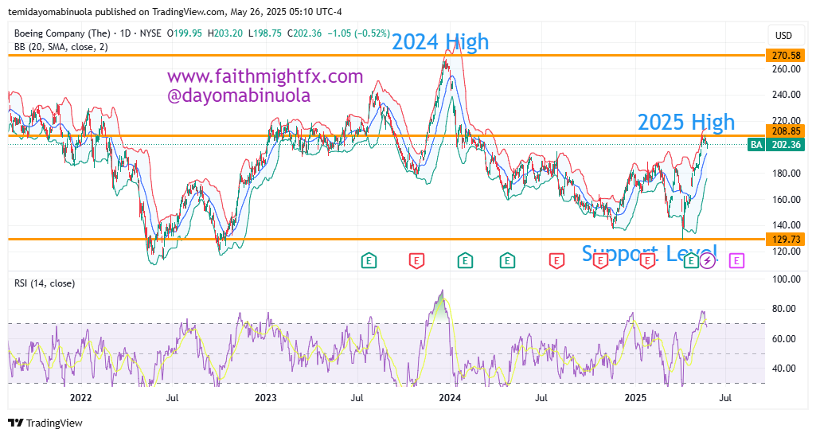Click the @dayomabinuola handle text
The height and width of the screenshot is (437, 816).
coord(239,96)
